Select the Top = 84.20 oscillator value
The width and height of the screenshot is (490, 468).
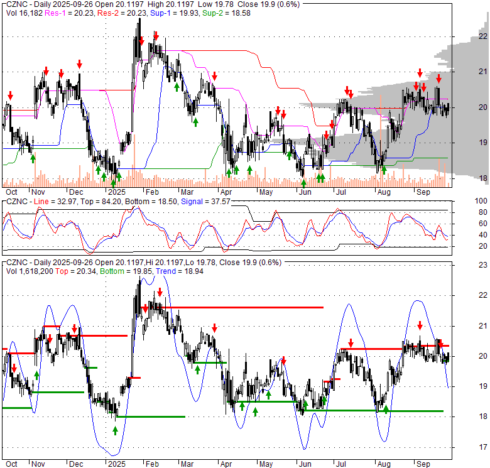pos(101,202)
